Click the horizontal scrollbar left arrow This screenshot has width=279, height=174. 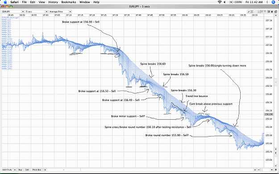click(x=45, y=170)
